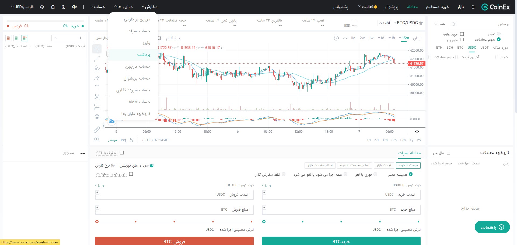Image resolution: width=517 pixels, height=245 pixels.
Task: Open chart settings gear icon
Action: (x=417, y=132)
